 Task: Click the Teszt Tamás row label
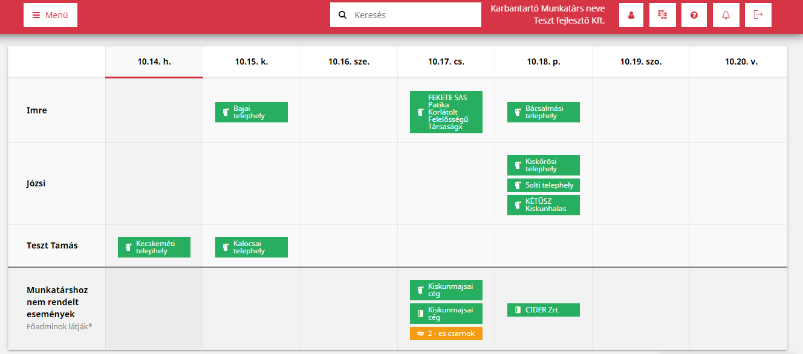(52, 245)
